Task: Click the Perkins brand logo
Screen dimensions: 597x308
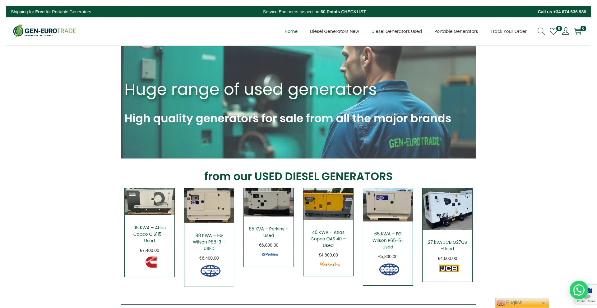Action: [x=270, y=254]
